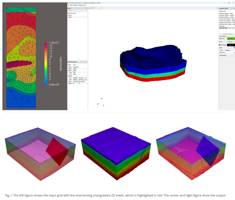Click the triangulated 2D mesh figure
Viewport: 235px width, 200px height.
[21, 58]
